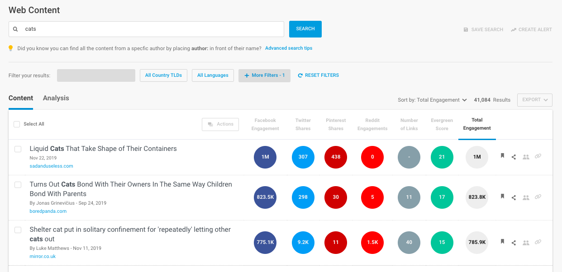View backlinks for the mirror.co.uk article
This screenshot has height=272, width=562.
pos(538,242)
